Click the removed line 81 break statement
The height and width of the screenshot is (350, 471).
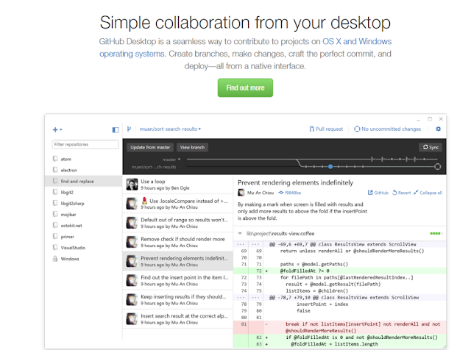click(340, 327)
